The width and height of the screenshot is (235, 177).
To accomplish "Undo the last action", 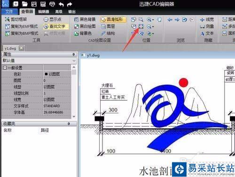I will tap(61, 4).
